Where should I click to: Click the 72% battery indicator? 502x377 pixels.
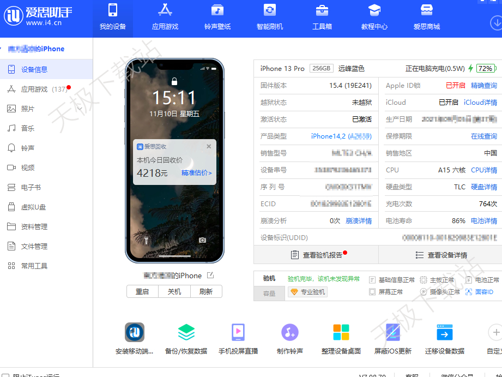[x=486, y=68]
